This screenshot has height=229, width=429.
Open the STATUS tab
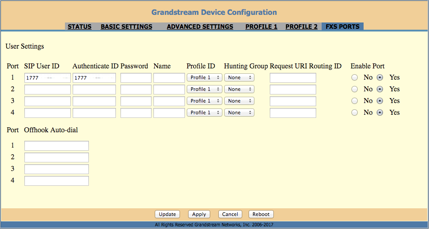(79, 27)
